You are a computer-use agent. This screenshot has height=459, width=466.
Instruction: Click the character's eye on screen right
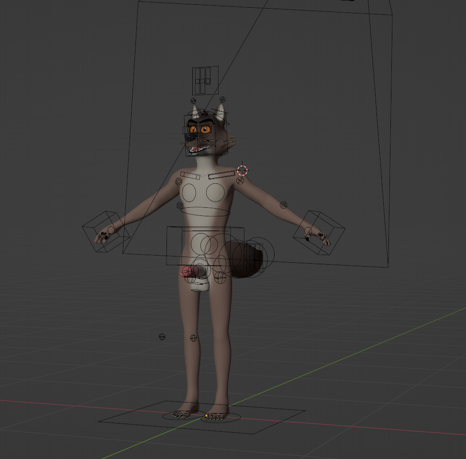pos(206,129)
